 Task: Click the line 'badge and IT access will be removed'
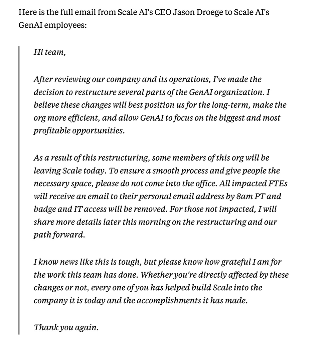(x=155, y=209)
